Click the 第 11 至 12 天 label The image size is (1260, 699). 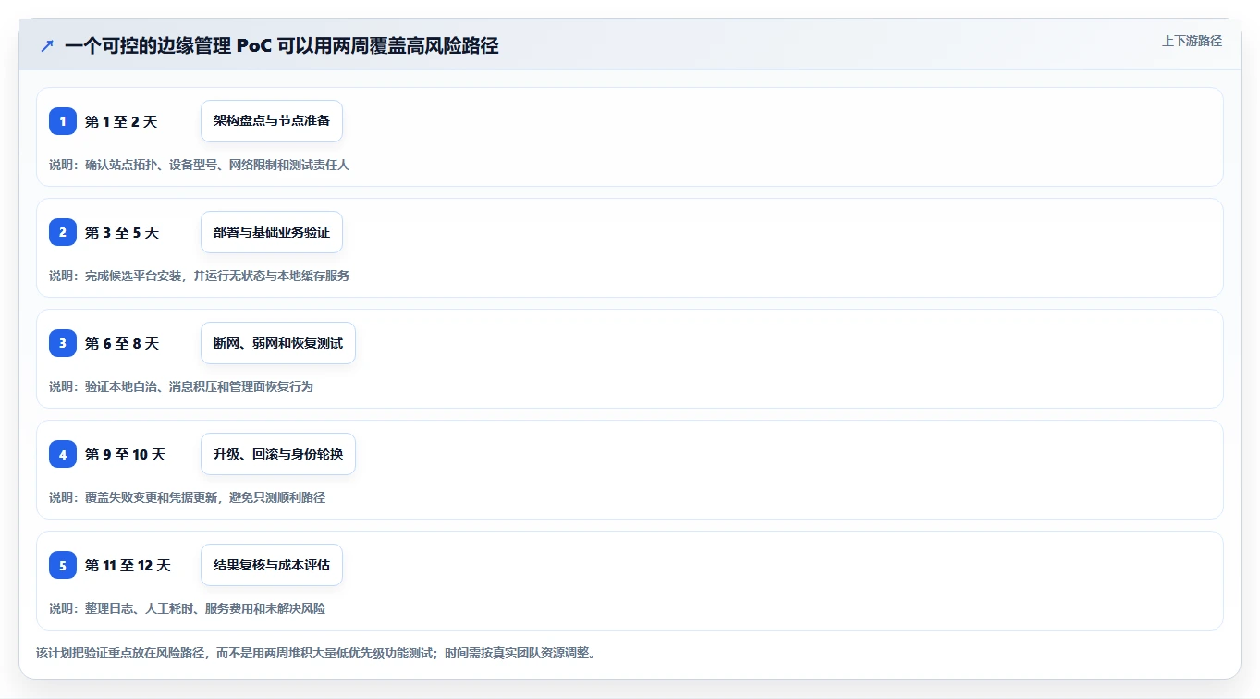coord(128,565)
